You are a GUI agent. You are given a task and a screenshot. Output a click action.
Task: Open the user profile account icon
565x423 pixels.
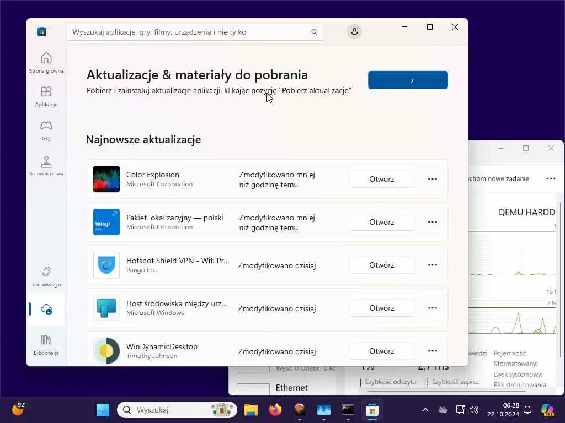click(x=354, y=31)
